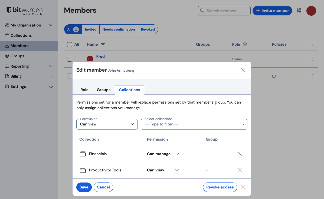The image size is (324, 199).
Task: Check the All members checkbox
Action: pos(70,44)
